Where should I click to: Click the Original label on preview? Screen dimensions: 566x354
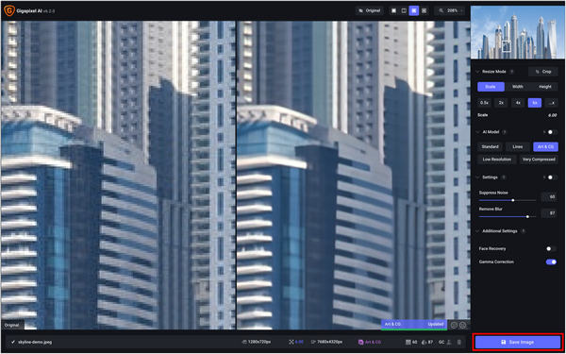click(12, 325)
